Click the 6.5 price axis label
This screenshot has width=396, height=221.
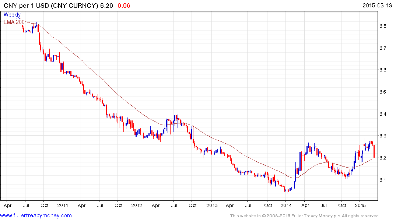tap(383, 92)
